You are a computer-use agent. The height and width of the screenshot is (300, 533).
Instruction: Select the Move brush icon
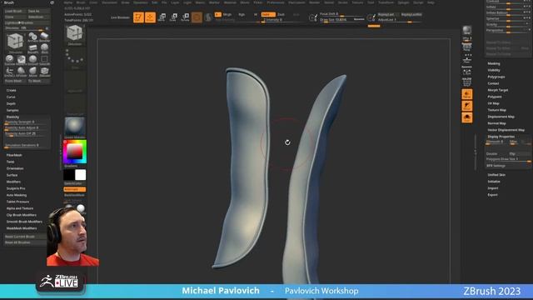click(33, 71)
